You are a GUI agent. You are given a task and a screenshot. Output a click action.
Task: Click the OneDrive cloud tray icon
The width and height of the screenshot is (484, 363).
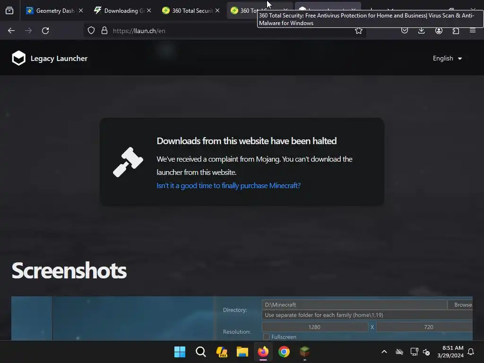pos(399,352)
